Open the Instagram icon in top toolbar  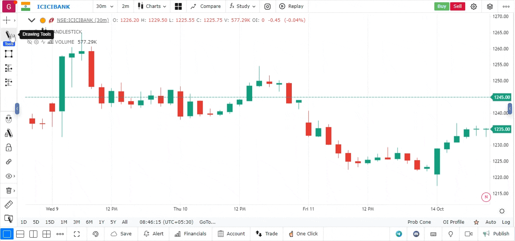click(x=267, y=6)
